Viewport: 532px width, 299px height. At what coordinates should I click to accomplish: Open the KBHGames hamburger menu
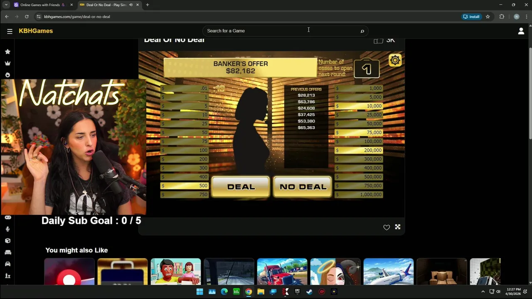tap(10, 31)
